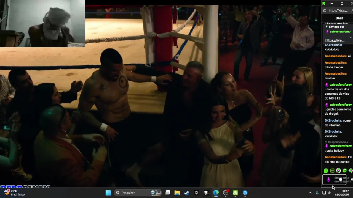Viewport: 353px width, 198px height.
Task: Insert the green headphones emote in middle
Action: click(338, 171)
